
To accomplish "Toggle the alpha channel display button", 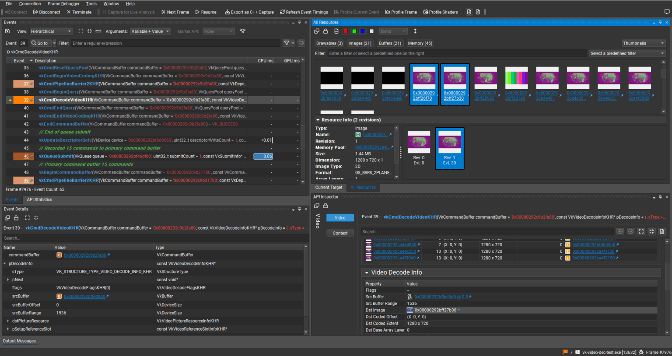I will (x=371, y=31).
